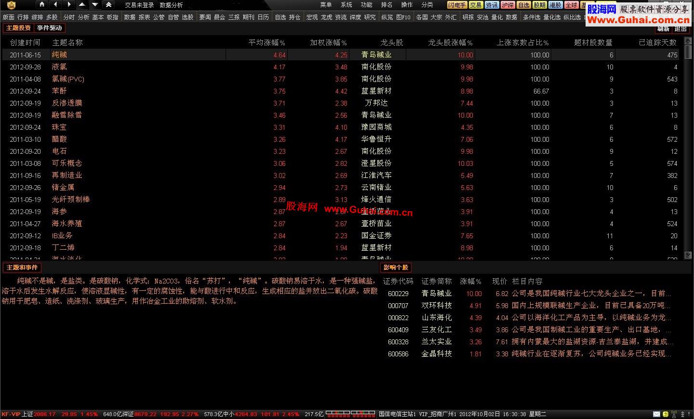The height and width of the screenshot is (419, 694).
Task: Click 国信电信主站1 server status
Action: pyautogui.click(x=398, y=414)
